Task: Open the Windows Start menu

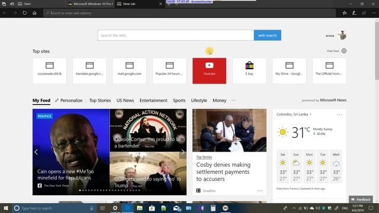Action: point(6,208)
